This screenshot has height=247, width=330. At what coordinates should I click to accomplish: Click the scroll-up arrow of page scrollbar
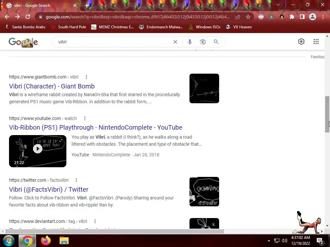click(327, 36)
